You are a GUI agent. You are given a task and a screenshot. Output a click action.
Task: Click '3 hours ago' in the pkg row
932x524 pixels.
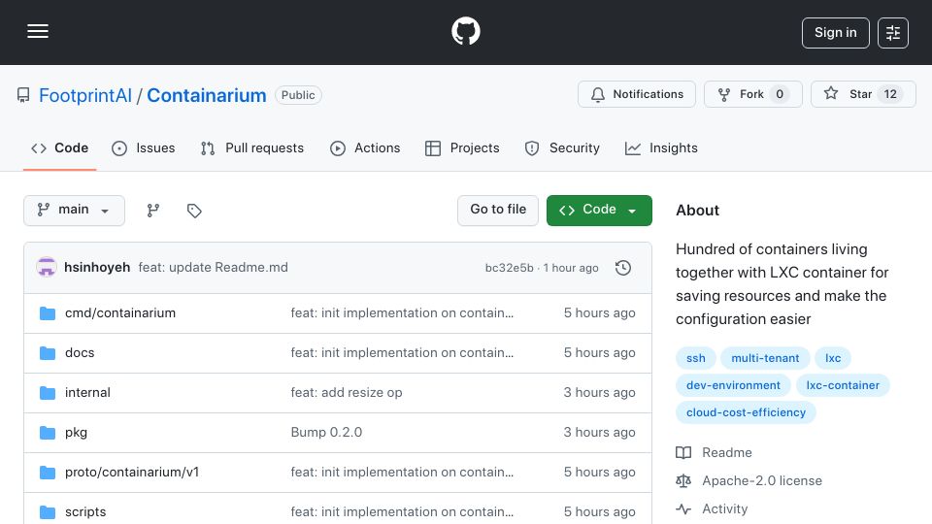click(x=599, y=433)
